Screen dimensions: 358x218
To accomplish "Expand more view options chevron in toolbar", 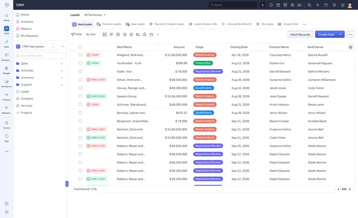I will click(158, 35).
